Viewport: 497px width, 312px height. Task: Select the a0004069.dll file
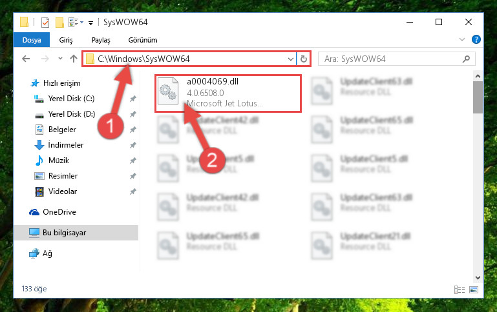[228, 93]
